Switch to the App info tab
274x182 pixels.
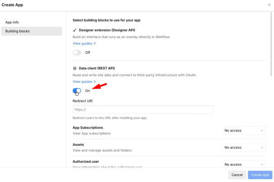(12, 22)
